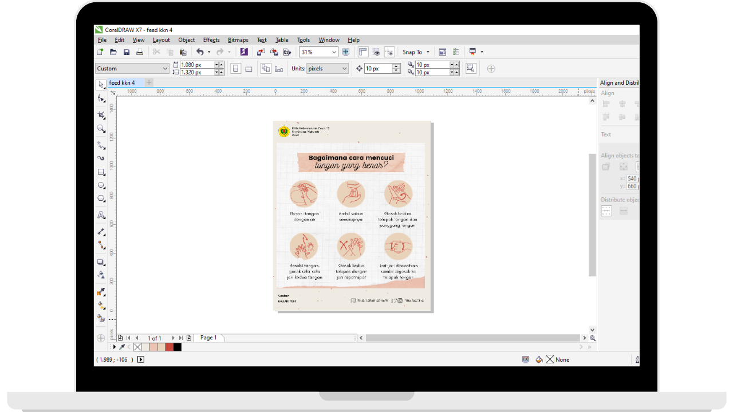Open the Undo history dropdown arrow
Screen dimensions: 733x412
click(x=209, y=52)
